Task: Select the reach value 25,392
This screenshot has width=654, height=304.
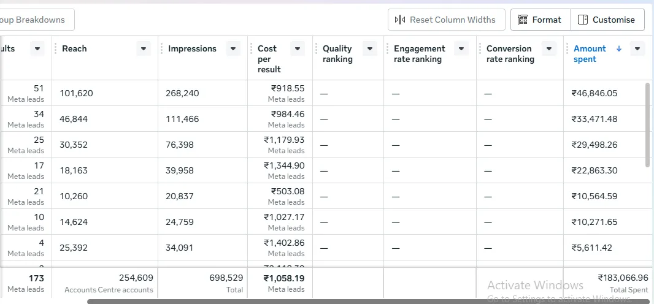Action: coord(74,248)
